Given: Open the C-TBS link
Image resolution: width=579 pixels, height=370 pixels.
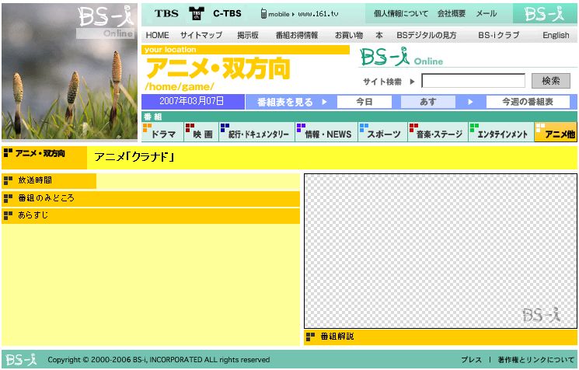Looking at the screenshot, I should tap(227, 14).
